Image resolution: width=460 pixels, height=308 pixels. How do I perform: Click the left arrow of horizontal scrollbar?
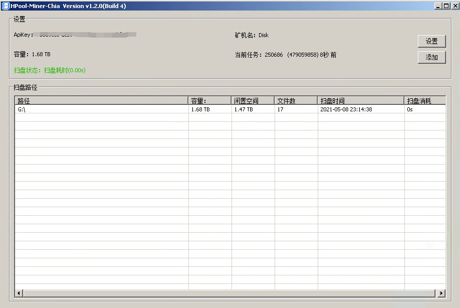[x=19, y=293]
